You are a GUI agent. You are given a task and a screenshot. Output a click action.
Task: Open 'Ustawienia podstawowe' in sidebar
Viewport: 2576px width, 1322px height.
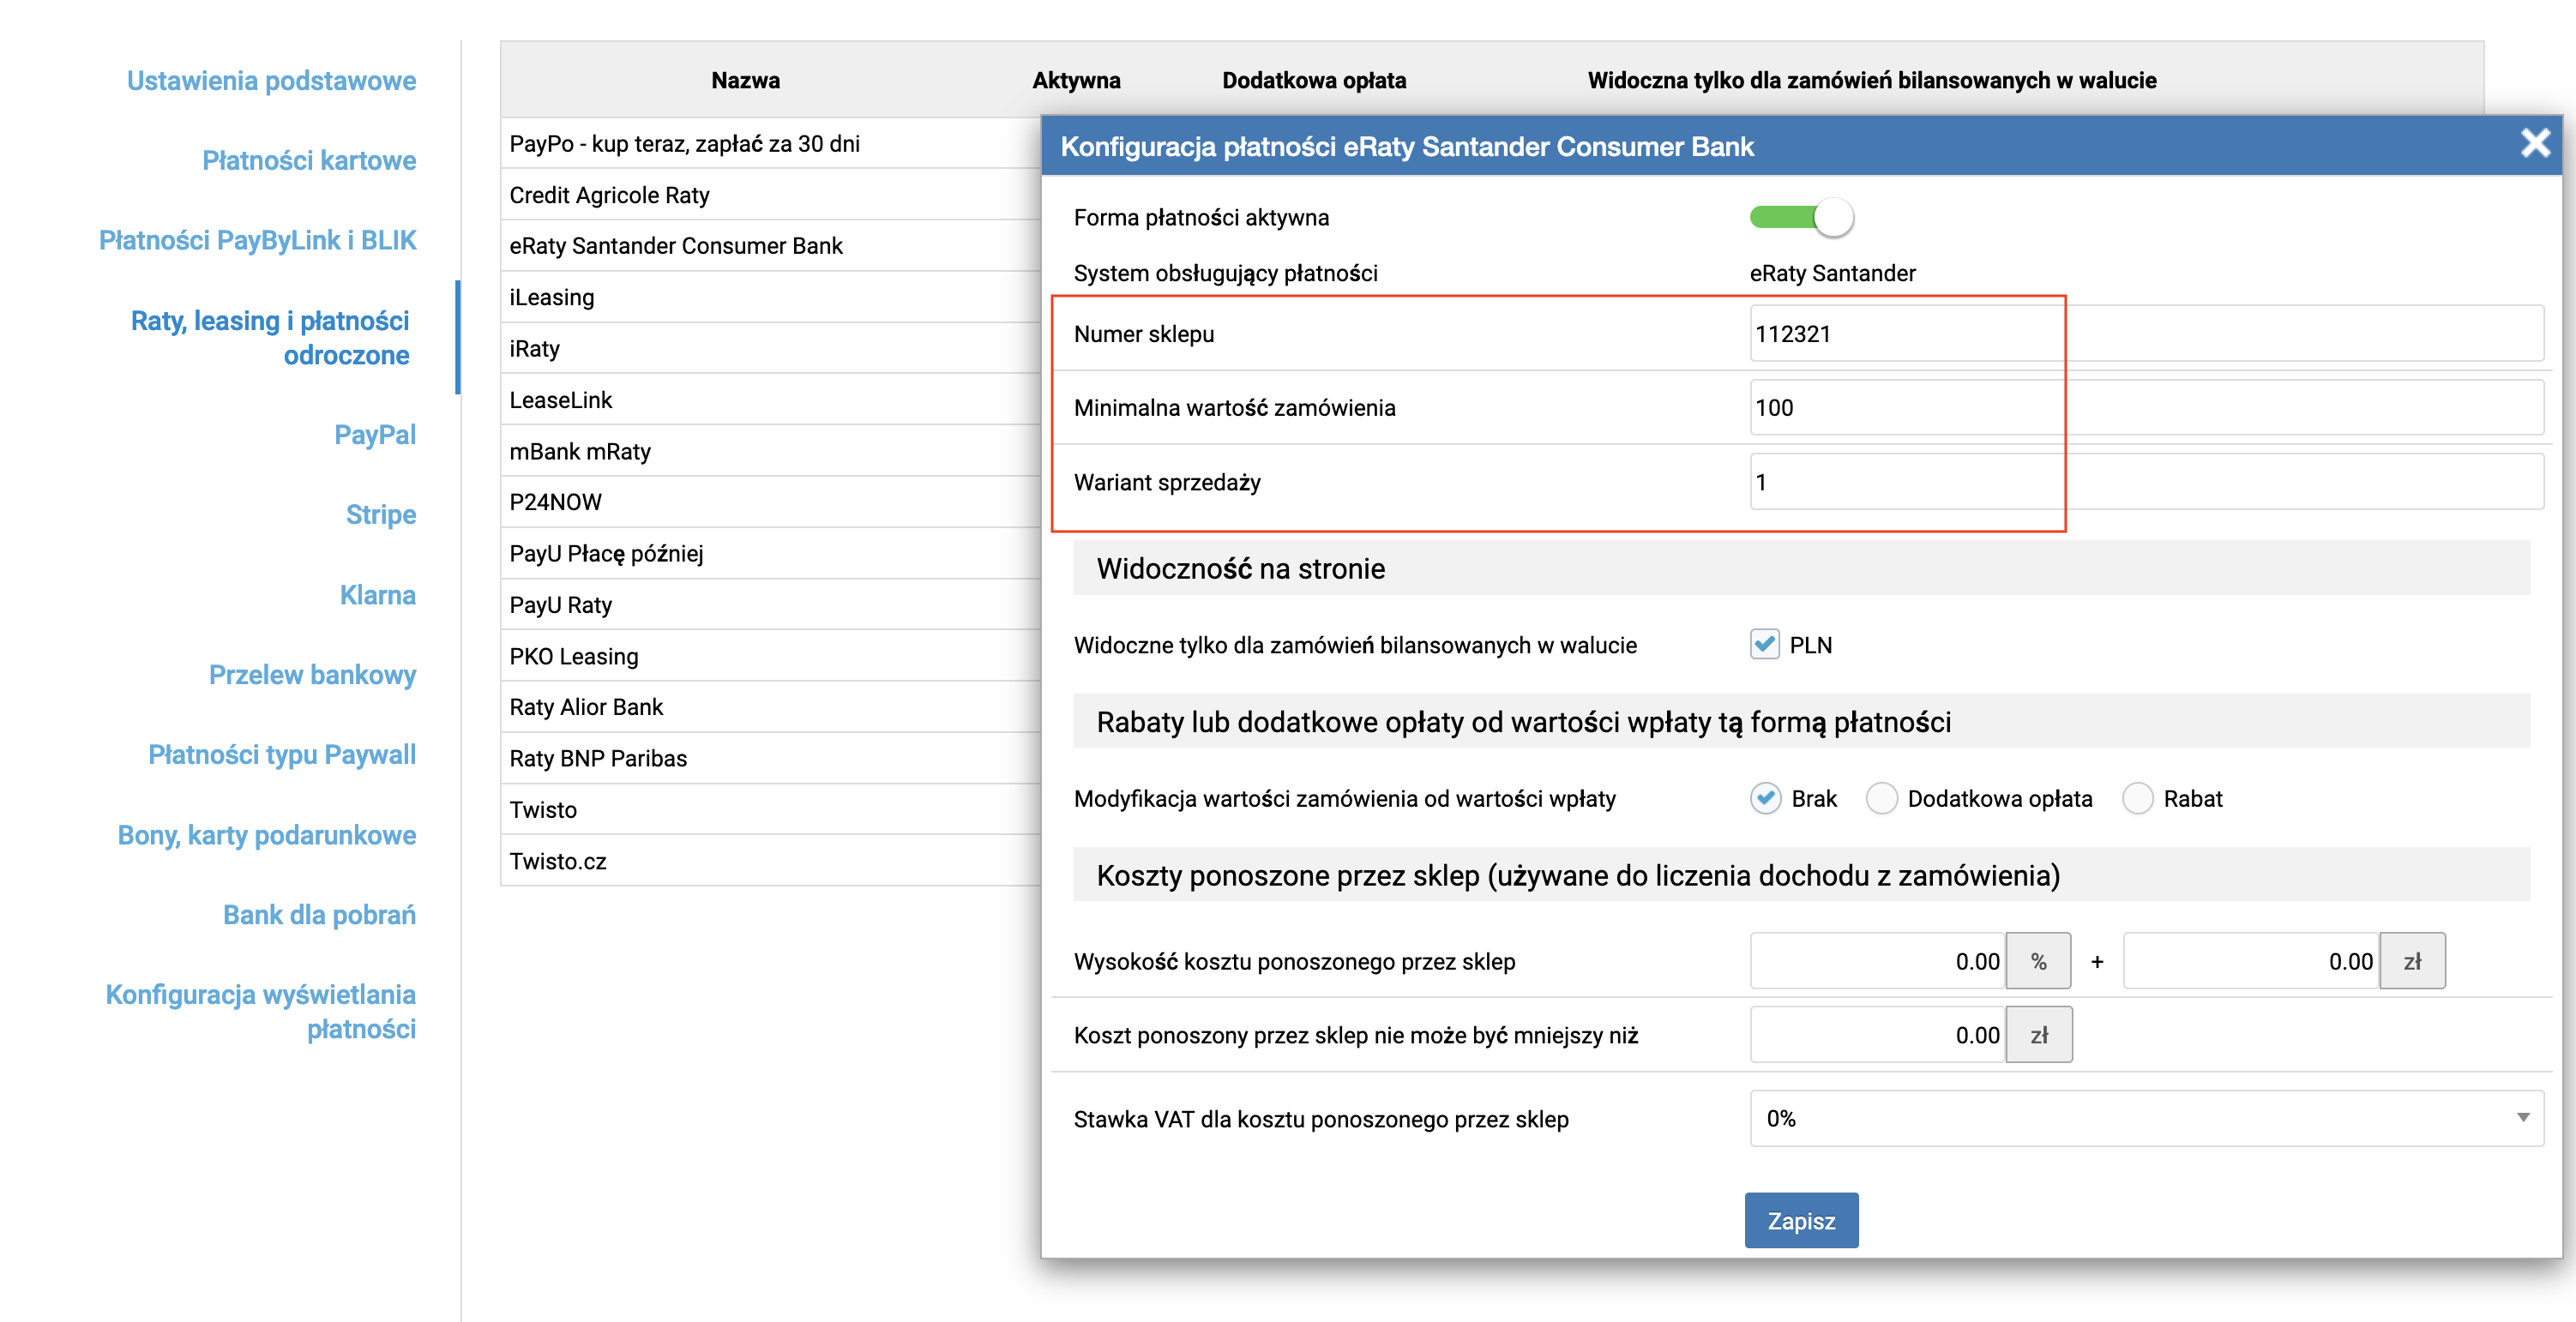[271, 80]
